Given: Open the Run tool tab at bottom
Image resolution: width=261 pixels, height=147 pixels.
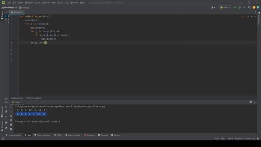Looking at the screenshot, I should pos(28,135).
